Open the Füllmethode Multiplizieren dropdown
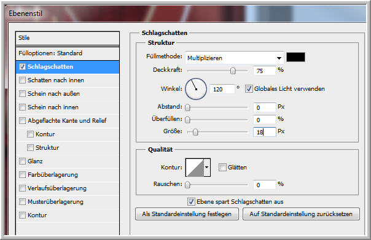The width and height of the screenshot is (371, 240). 234,58
